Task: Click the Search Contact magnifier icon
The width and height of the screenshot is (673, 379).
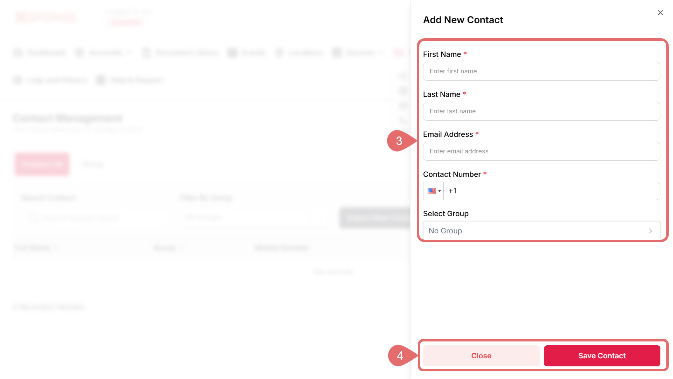Action: point(33,218)
